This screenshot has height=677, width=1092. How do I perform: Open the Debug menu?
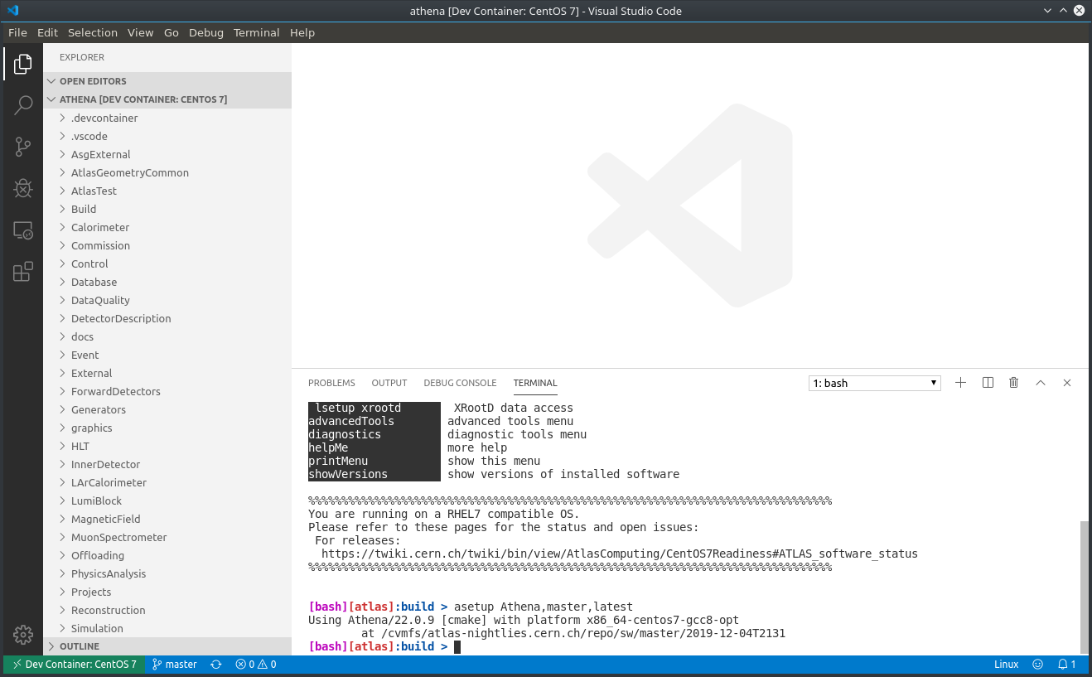[x=206, y=32]
